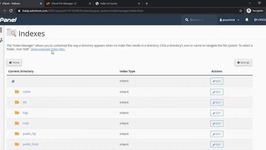This screenshot has width=266, height=150.
Task: Click the forward navigation arrow
Action: tap(5, 11)
